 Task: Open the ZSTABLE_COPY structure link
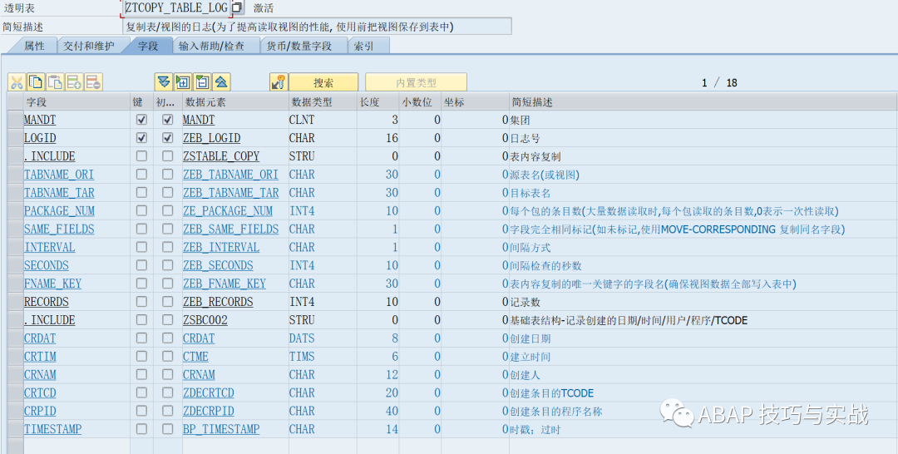[x=221, y=156]
